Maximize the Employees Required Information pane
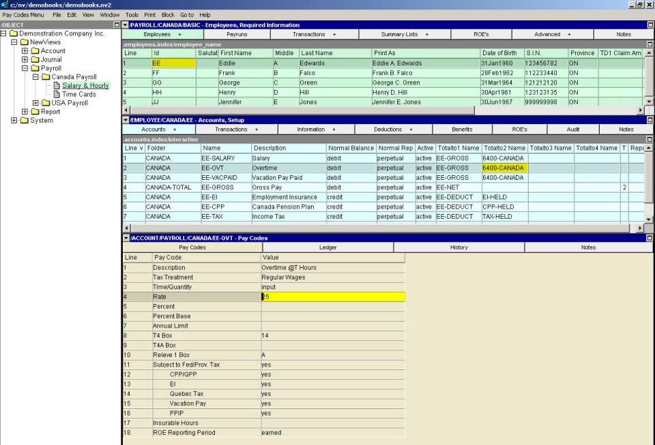 click(650, 25)
